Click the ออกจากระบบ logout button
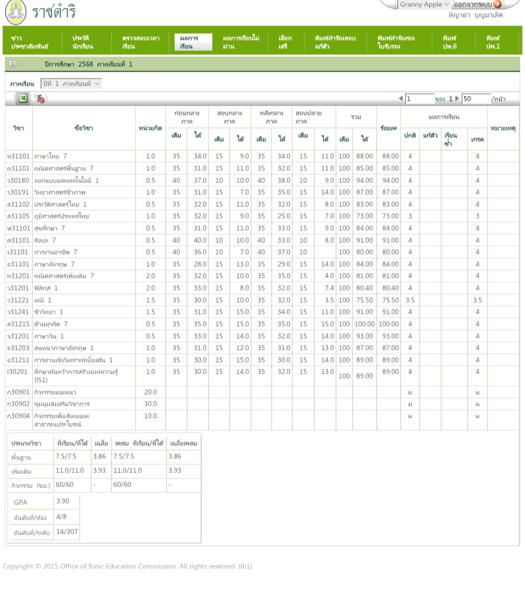525x594 pixels. coord(477,4)
